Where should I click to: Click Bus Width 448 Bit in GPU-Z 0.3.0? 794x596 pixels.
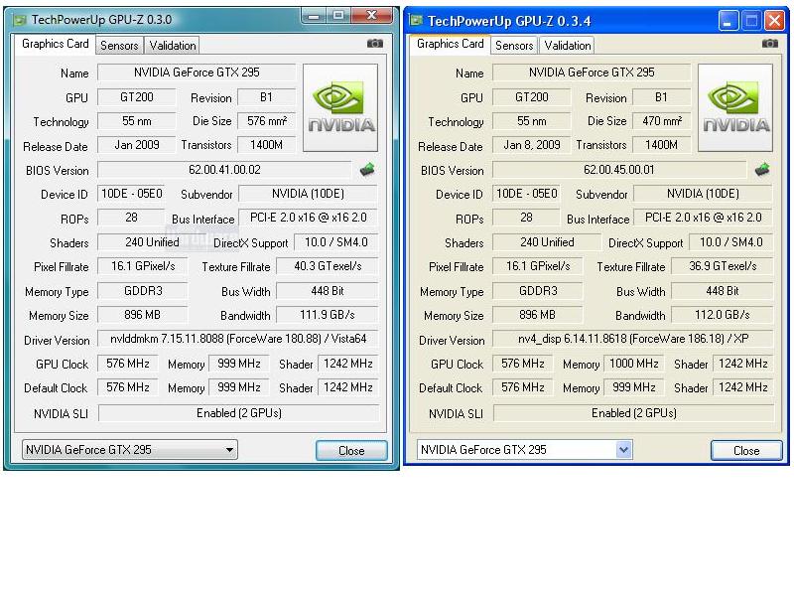(328, 291)
